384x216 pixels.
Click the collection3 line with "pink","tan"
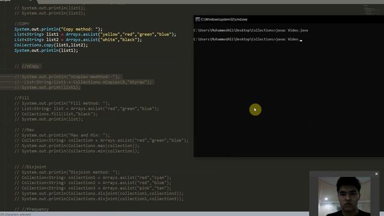point(93,188)
